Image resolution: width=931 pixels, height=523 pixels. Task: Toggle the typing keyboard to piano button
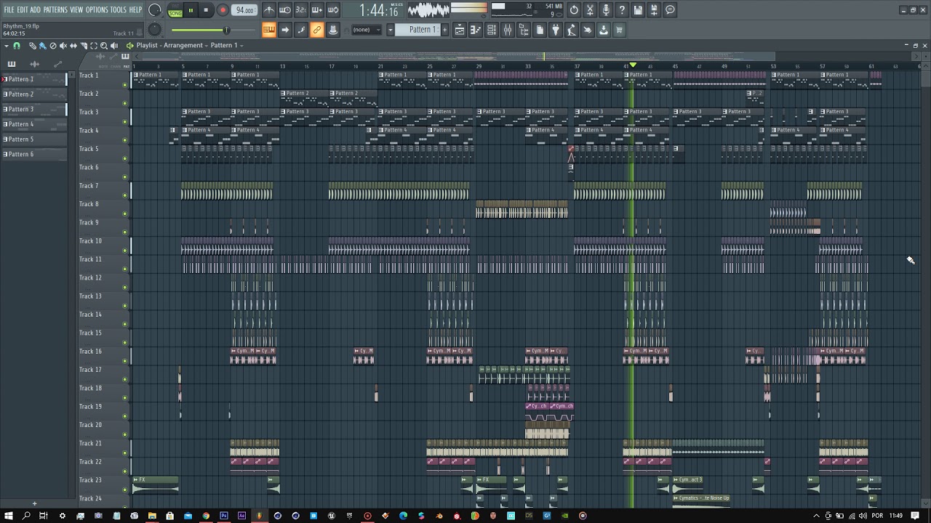pos(269,30)
